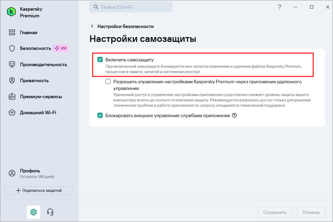Image resolution: width=333 pixels, height=222 pixels.
Task: Click the Сохранить button
Action: [275, 212]
